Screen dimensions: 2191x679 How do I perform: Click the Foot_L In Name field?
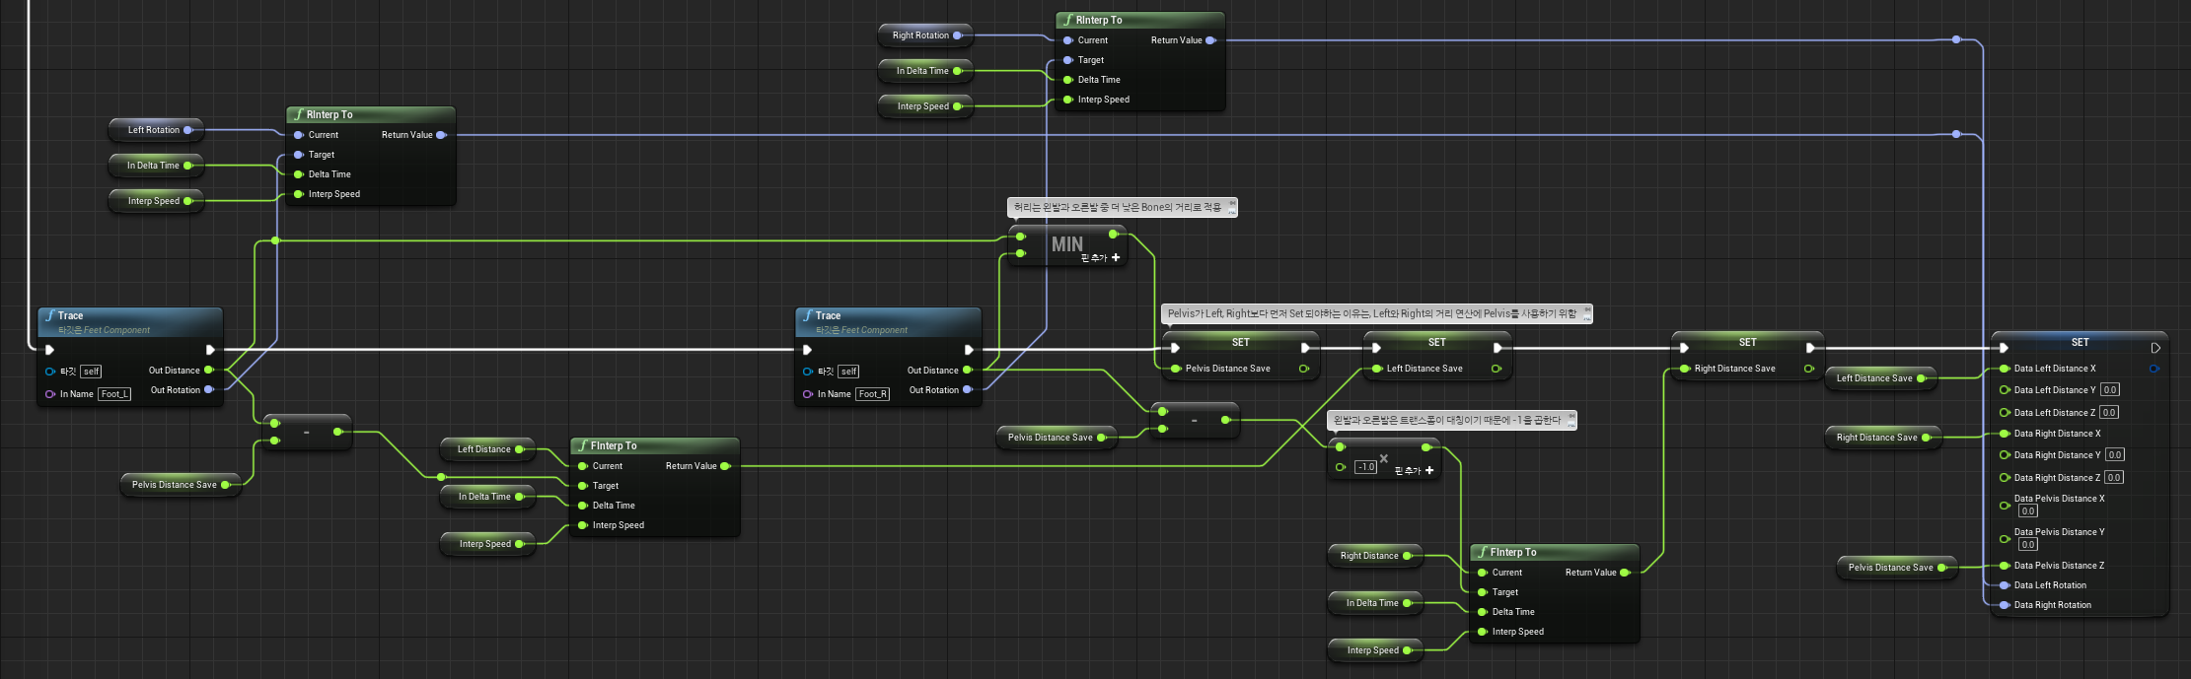[x=114, y=394]
